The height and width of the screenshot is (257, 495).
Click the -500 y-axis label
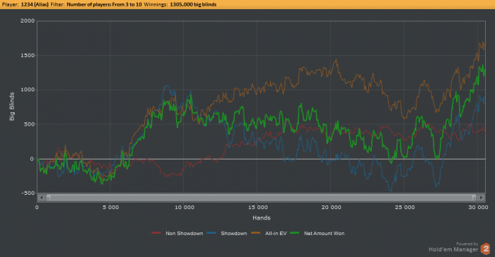coord(28,193)
